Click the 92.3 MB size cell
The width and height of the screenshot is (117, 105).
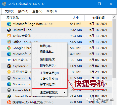coord(76,36)
